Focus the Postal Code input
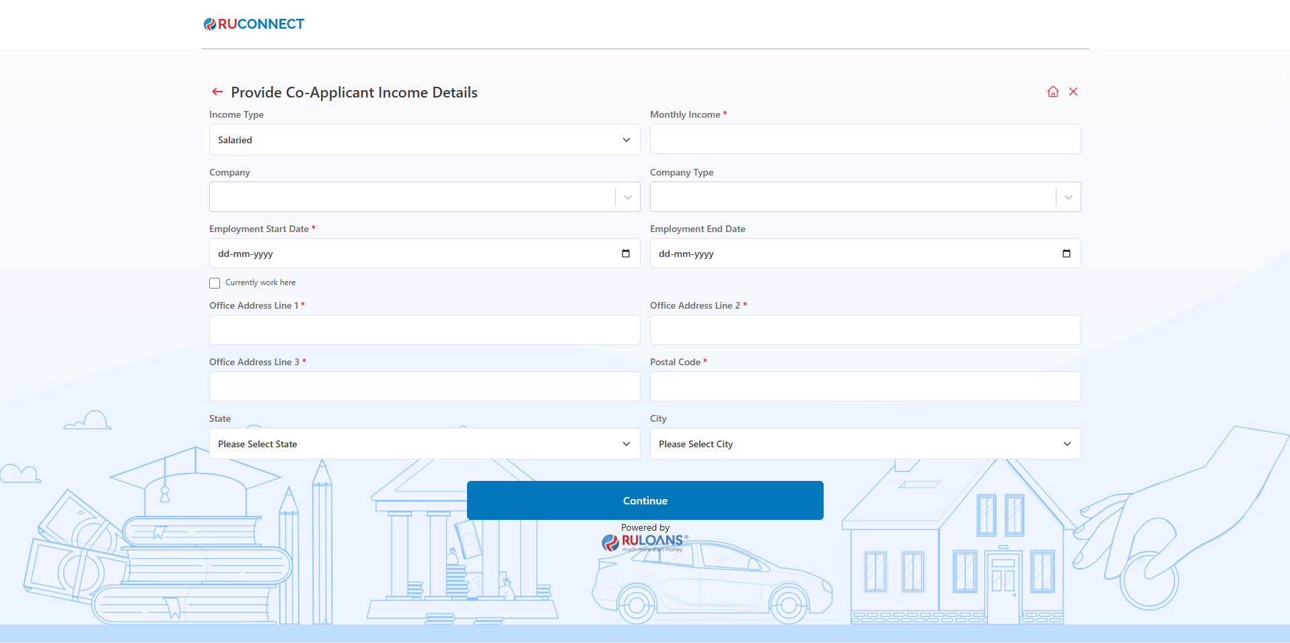Image resolution: width=1290 pixels, height=643 pixels. point(865,387)
